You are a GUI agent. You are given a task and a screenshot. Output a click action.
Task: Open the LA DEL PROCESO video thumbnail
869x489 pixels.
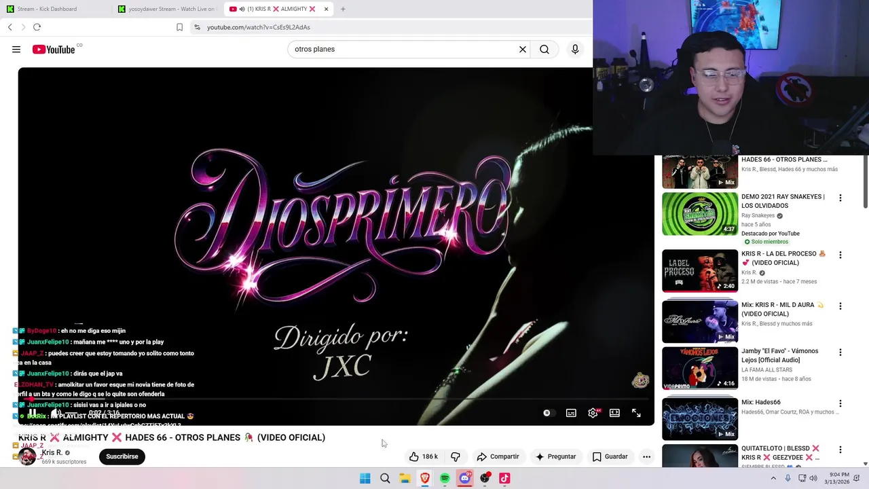[x=700, y=270]
